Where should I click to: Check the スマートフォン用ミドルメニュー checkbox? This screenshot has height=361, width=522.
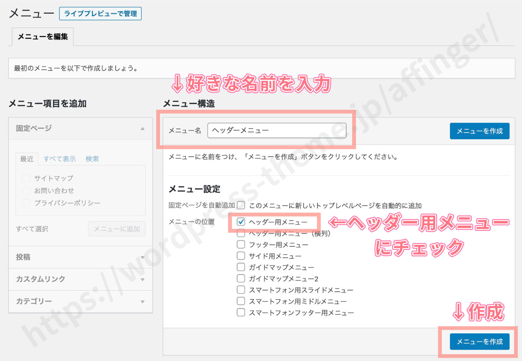click(241, 301)
